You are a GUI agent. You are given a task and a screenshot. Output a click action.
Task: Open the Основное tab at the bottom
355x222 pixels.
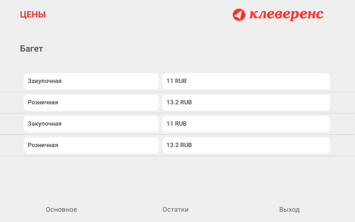click(x=61, y=210)
